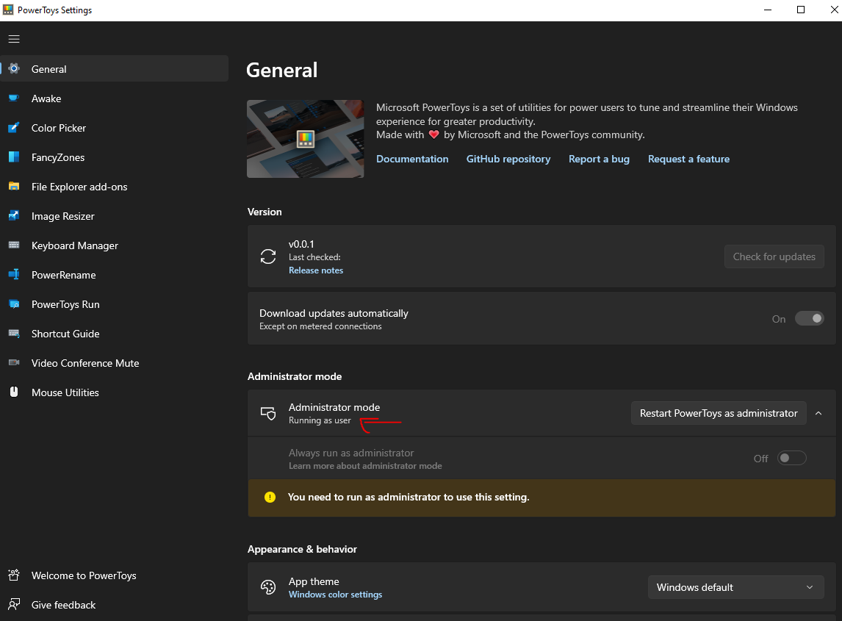Screen dimensions: 842x621
Task: Open FancyZones using its sidebar icon
Action: tap(14, 157)
